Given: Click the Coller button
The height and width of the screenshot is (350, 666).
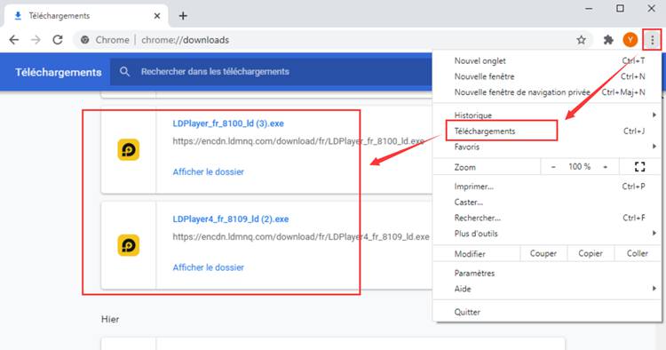Looking at the screenshot, I should (x=638, y=253).
